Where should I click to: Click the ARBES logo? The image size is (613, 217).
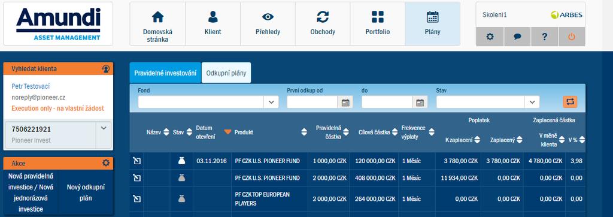coord(566,15)
